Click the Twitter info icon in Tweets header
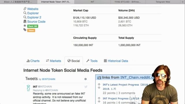 [86, 79]
